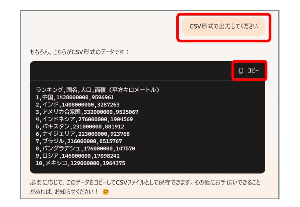This screenshot has height=207, width=300.
Task: Click the row 7,ブラジル,216000000,8515767
Action: pyautogui.click(x=79, y=141)
